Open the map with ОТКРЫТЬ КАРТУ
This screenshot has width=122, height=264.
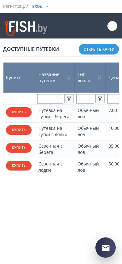pyautogui.click(x=99, y=49)
